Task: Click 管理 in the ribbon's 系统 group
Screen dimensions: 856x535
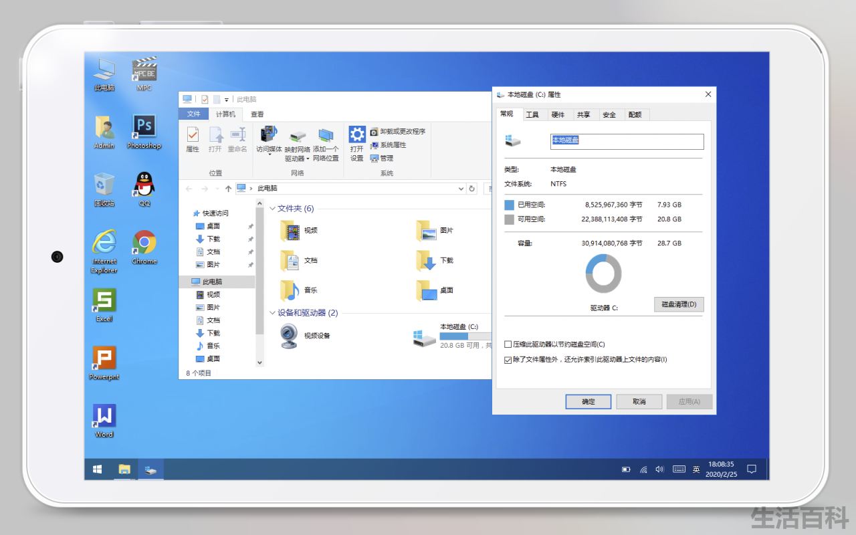Action: (381, 158)
